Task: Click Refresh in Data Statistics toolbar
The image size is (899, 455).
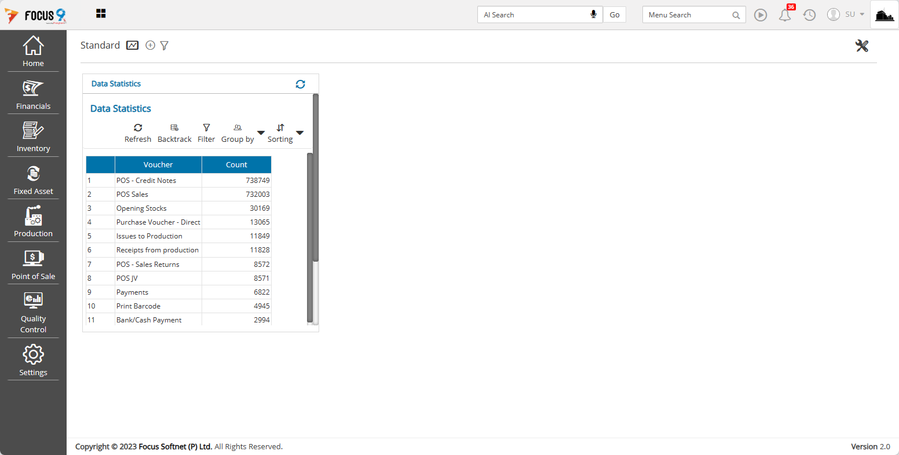Action: [x=138, y=133]
